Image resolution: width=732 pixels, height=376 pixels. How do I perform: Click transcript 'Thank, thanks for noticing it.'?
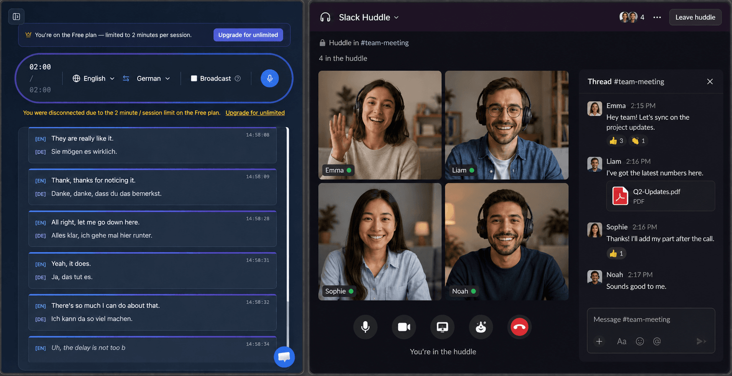point(93,180)
